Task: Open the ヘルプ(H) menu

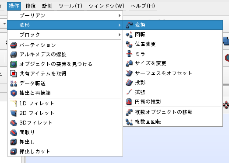Action: coord(143,6)
